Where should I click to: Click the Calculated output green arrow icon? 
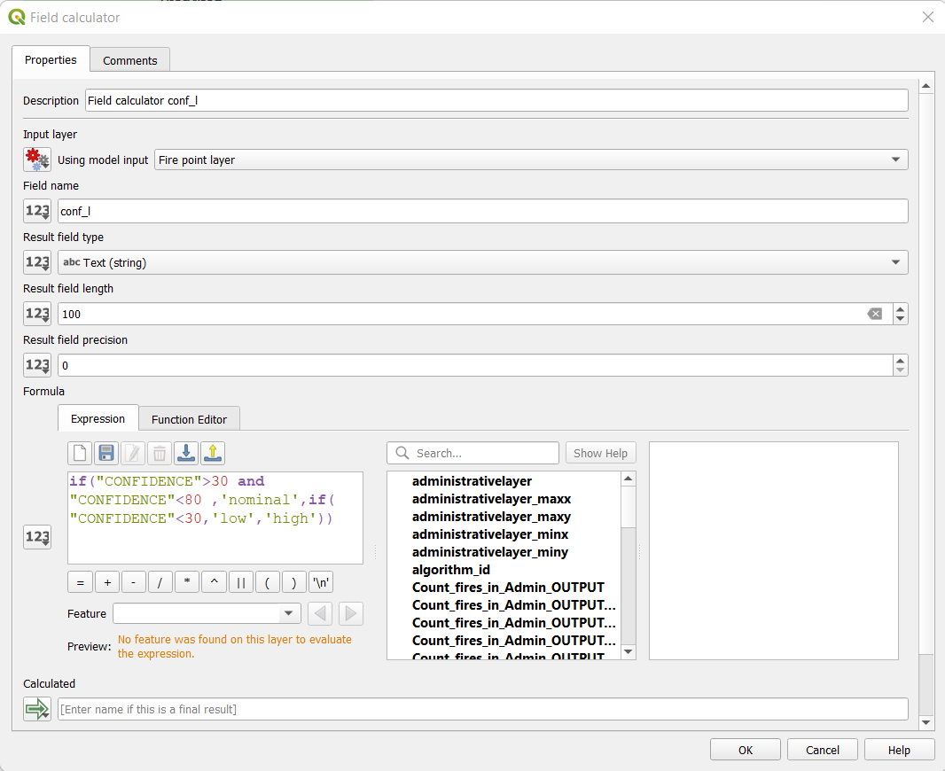tap(37, 709)
